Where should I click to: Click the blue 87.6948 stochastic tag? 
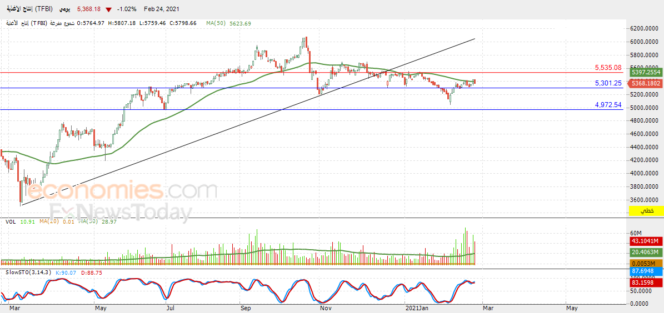click(646, 271)
